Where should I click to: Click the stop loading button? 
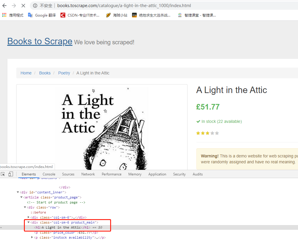[23, 5]
